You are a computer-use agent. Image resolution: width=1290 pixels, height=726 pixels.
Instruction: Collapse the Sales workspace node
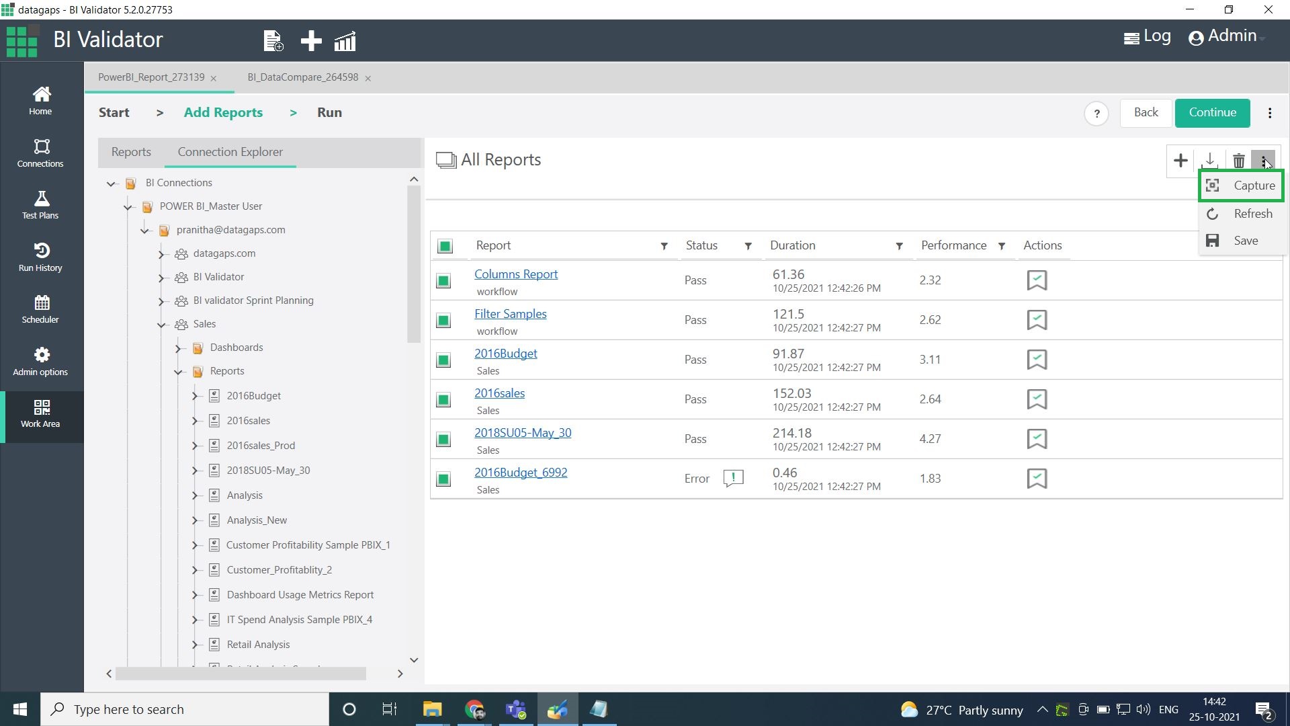click(x=161, y=325)
